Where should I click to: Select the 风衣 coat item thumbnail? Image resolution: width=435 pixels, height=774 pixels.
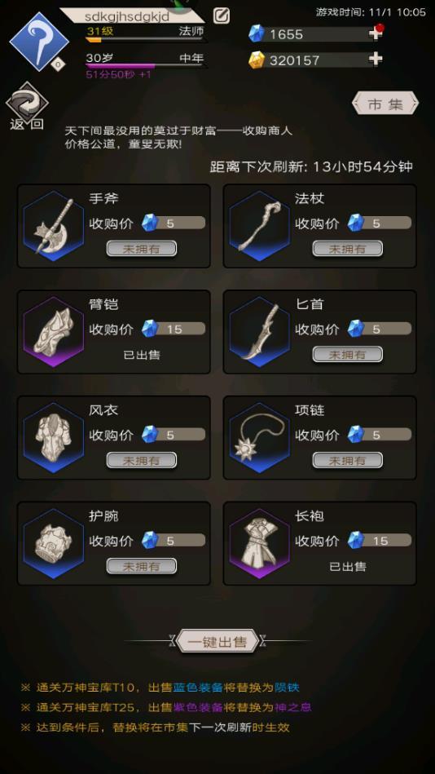(x=54, y=438)
